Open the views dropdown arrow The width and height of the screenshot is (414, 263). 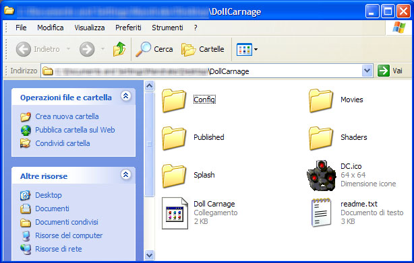tap(256, 49)
